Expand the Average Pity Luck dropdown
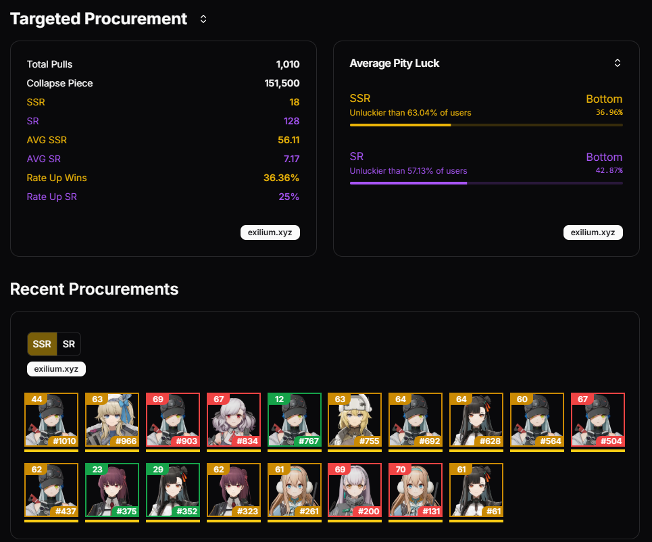 [618, 63]
